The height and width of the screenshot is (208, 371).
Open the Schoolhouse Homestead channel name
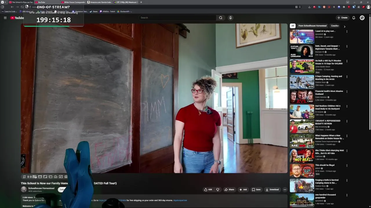[41, 188]
